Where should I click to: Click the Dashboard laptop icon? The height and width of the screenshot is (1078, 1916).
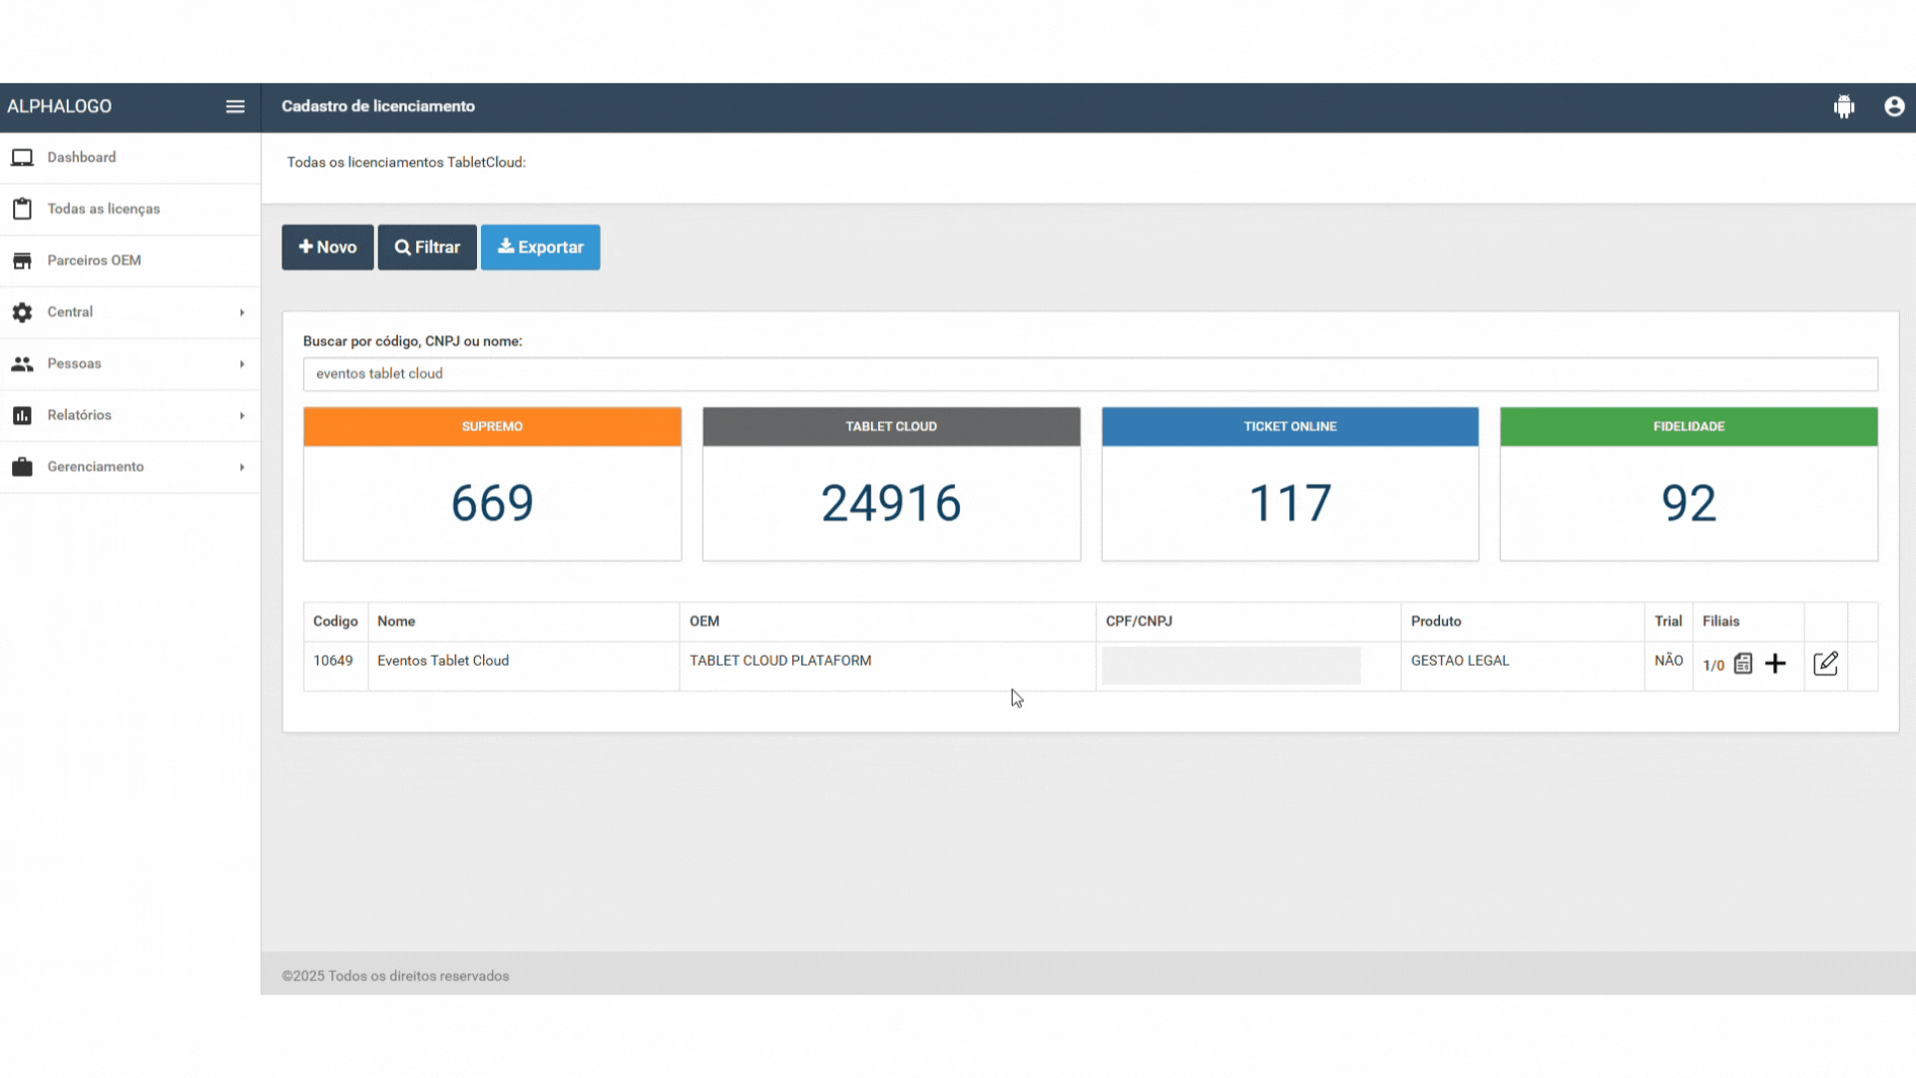[x=22, y=158]
